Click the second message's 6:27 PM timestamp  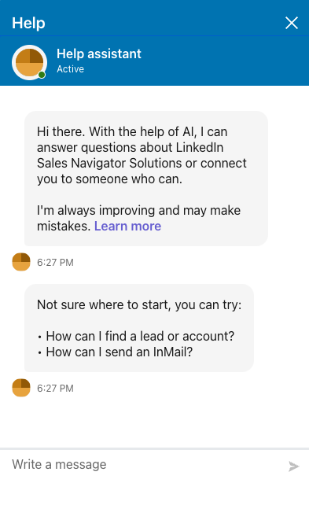tap(55, 389)
